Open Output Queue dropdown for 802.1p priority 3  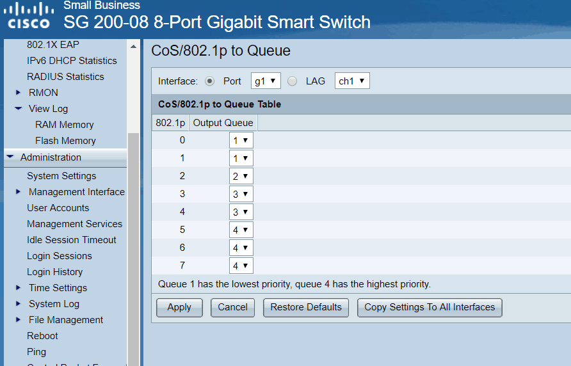coord(241,195)
